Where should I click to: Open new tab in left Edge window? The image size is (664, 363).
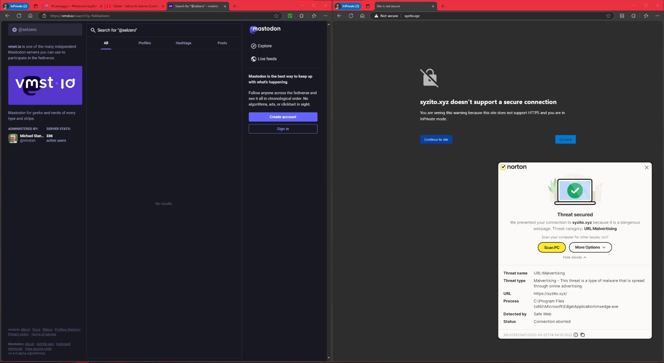click(235, 6)
